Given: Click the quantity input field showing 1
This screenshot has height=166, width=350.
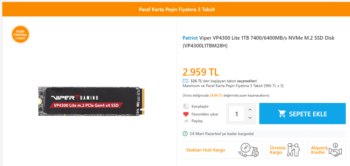Looking at the screenshot, I should click(x=237, y=114).
